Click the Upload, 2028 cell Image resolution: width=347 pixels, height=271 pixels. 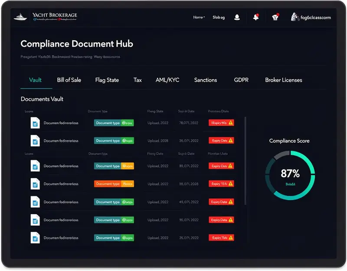point(158,140)
